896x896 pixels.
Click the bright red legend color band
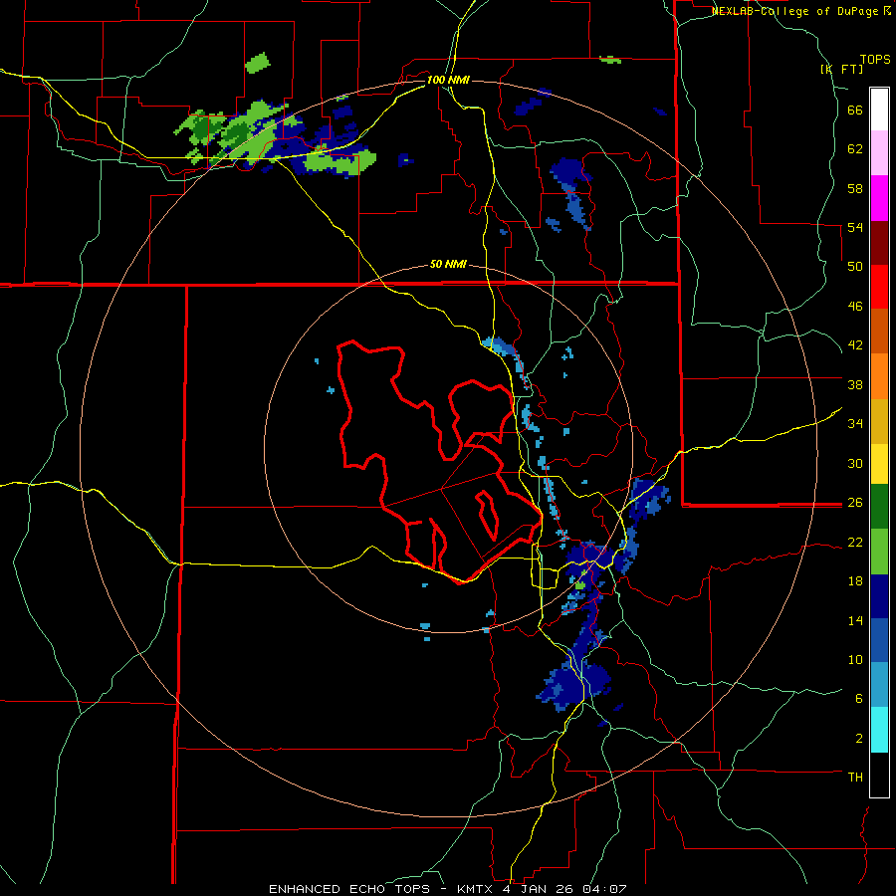(x=879, y=287)
